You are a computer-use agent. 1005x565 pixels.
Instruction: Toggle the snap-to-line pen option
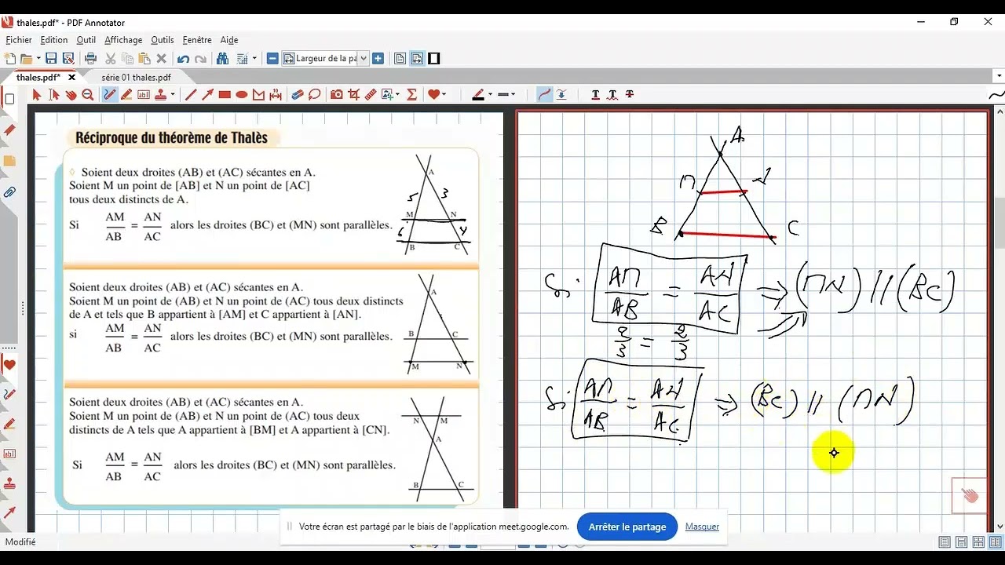tap(561, 95)
